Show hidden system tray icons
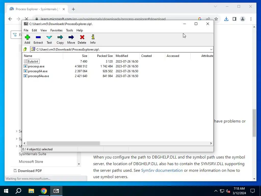261x196 pixels. point(216,191)
